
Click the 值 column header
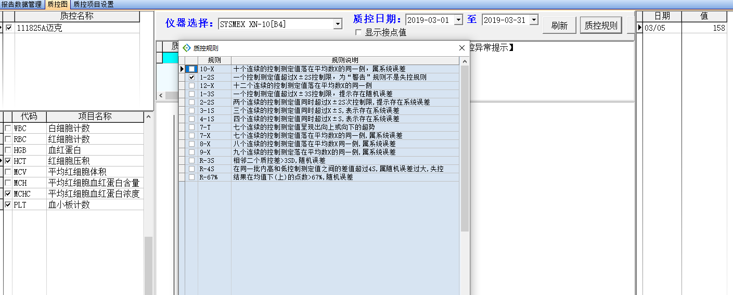point(704,16)
